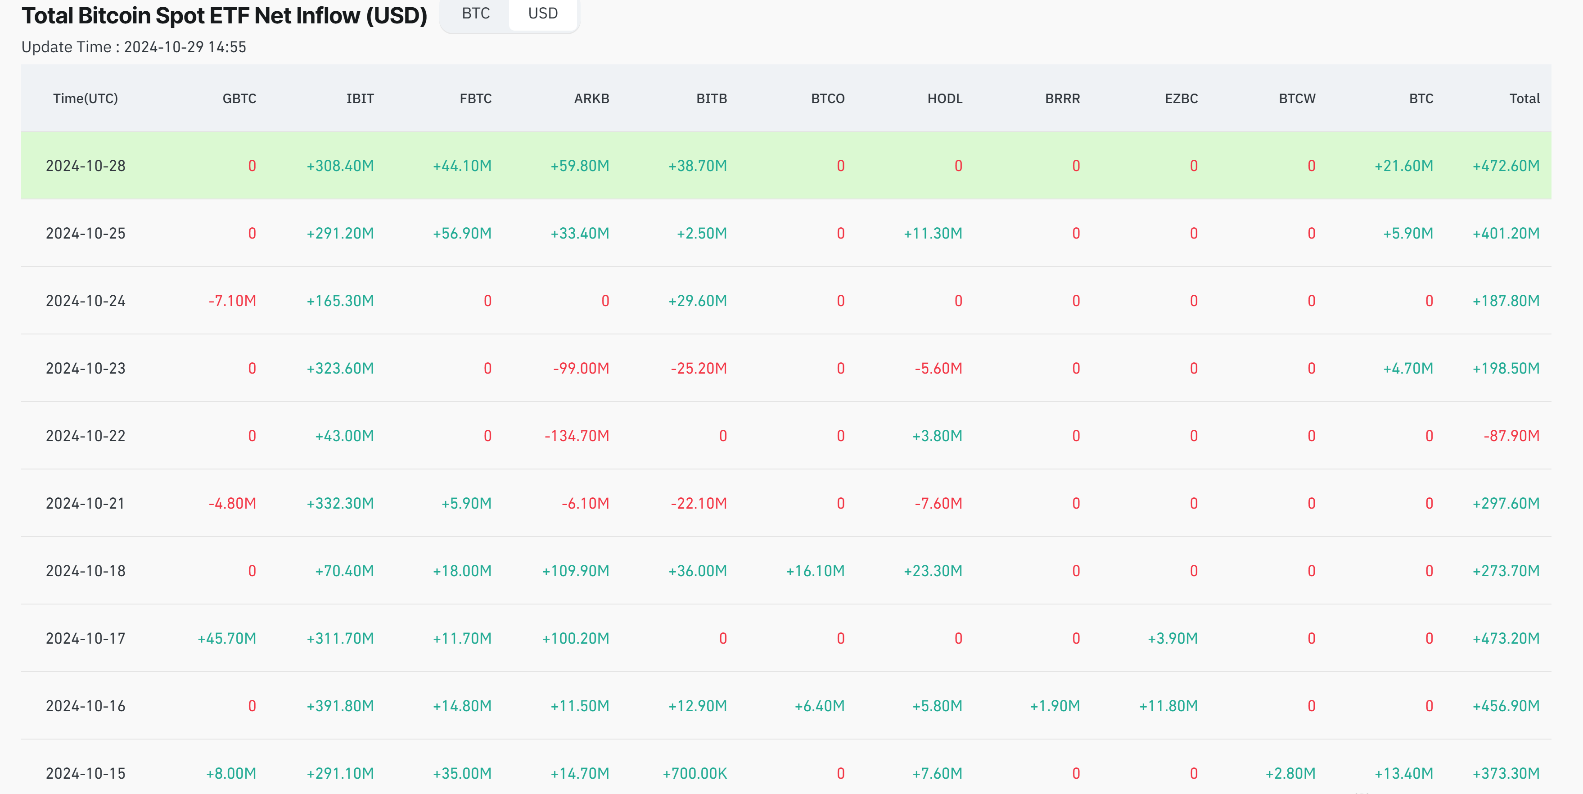The height and width of the screenshot is (794, 1583).
Task: Click the 2024-10-25 row date
Action: tap(86, 234)
